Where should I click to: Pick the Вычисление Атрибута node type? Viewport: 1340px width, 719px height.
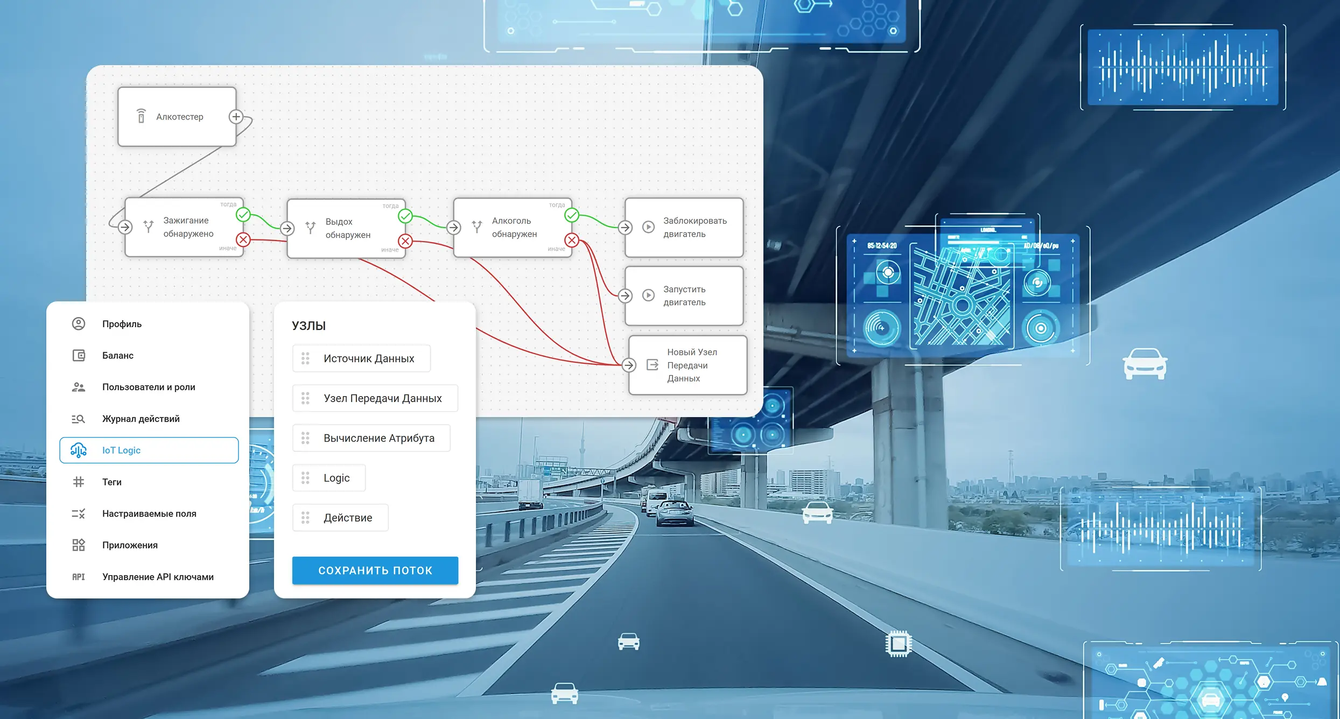click(x=371, y=438)
